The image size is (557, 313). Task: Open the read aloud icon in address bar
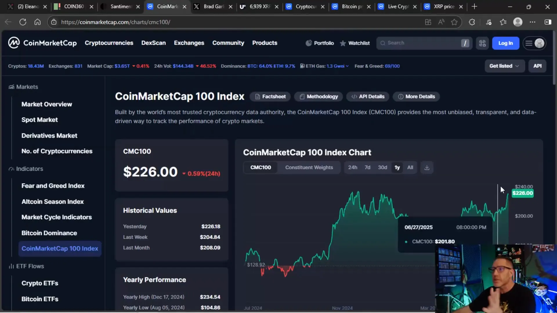pos(441,22)
